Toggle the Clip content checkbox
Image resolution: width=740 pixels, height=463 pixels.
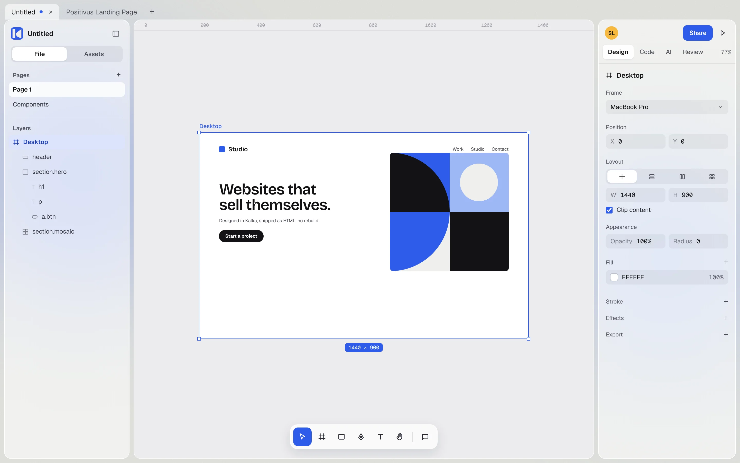[x=609, y=210]
